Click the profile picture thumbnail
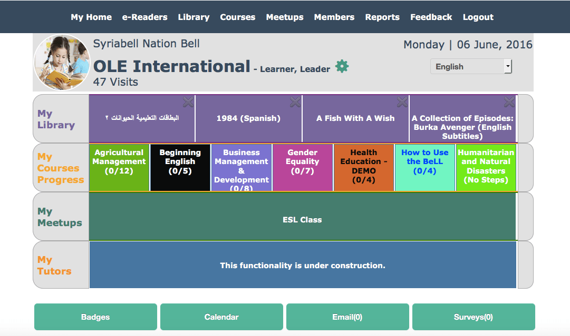The width and height of the screenshot is (570, 336). point(62,63)
